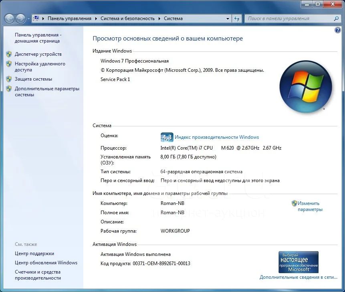Click the blue help question mark icon
The image size is (345, 292).
click(337, 30)
